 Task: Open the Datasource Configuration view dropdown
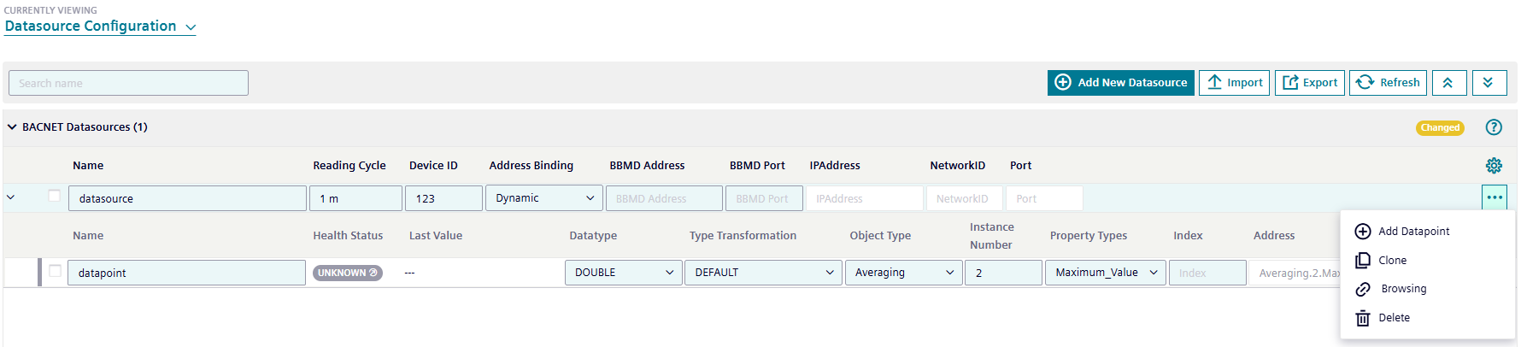click(100, 26)
